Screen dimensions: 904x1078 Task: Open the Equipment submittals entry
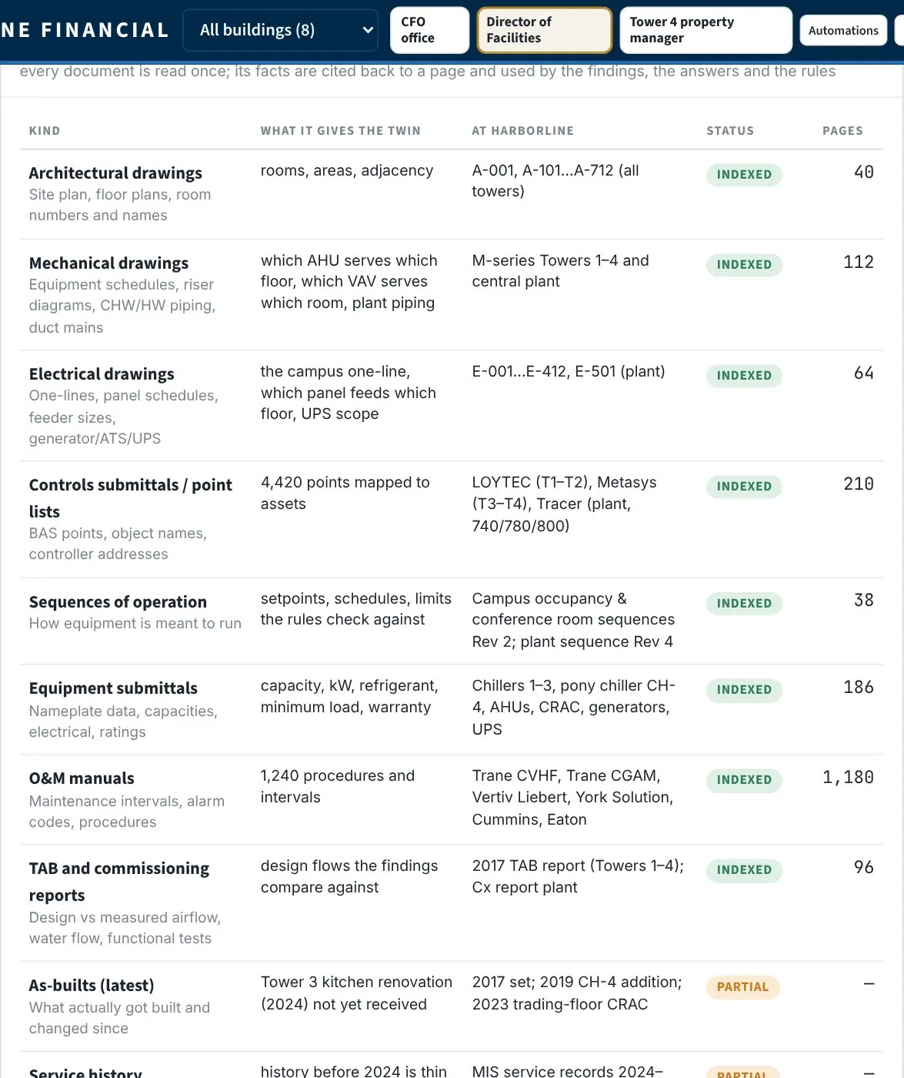[x=113, y=688]
